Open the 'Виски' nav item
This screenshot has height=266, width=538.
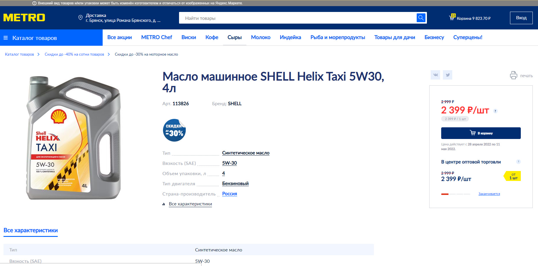tap(189, 37)
